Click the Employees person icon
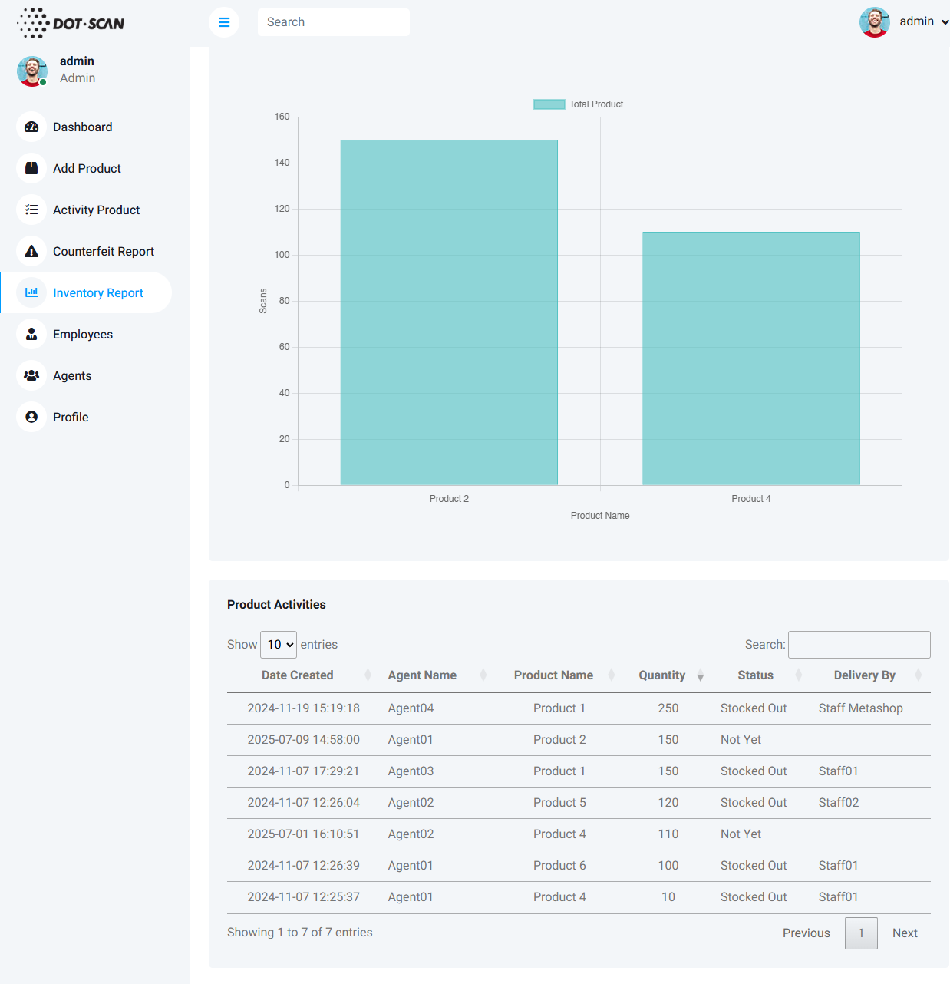Viewport: 950px width, 984px height. [x=31, y=335]
